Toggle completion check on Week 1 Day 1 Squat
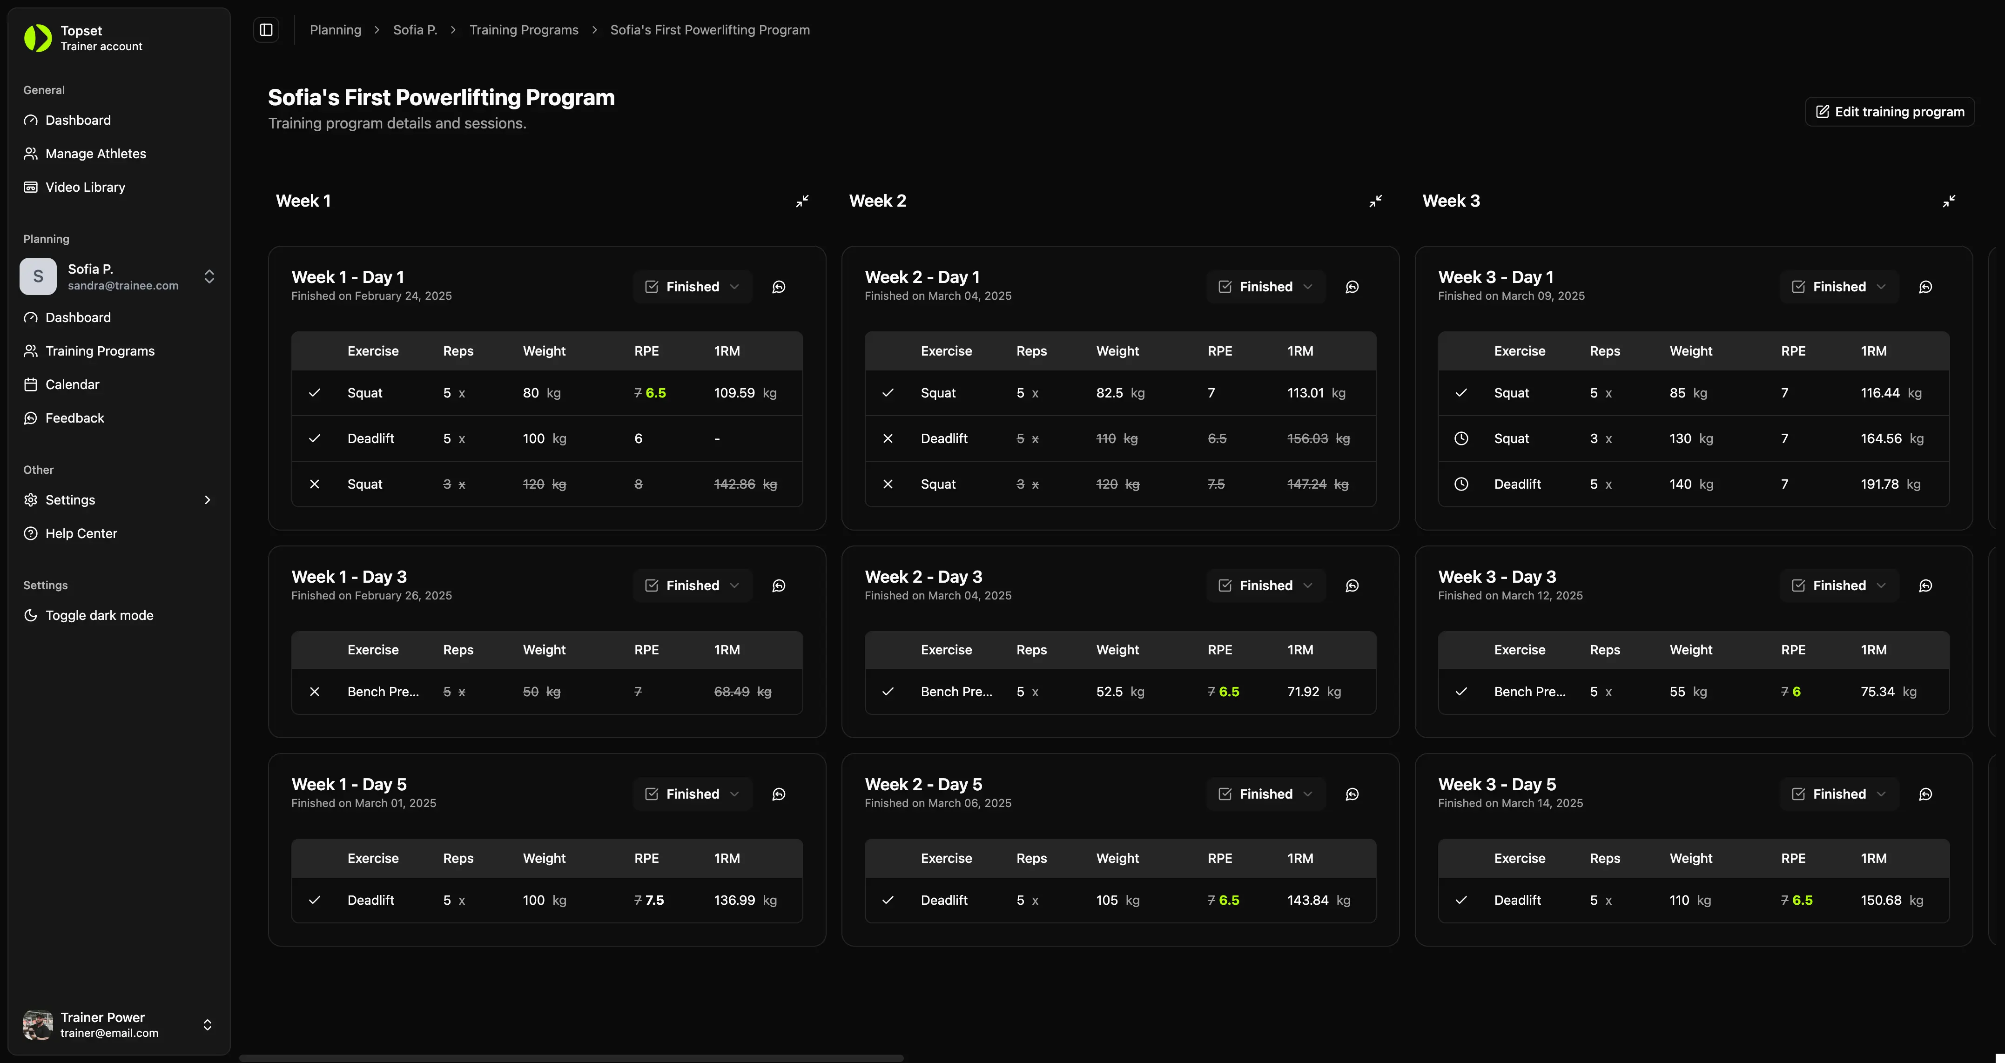 [315, 392]
